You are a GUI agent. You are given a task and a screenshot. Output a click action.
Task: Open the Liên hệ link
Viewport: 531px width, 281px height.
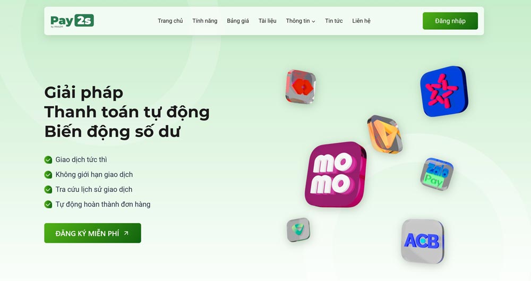click(x=361, y=21)
